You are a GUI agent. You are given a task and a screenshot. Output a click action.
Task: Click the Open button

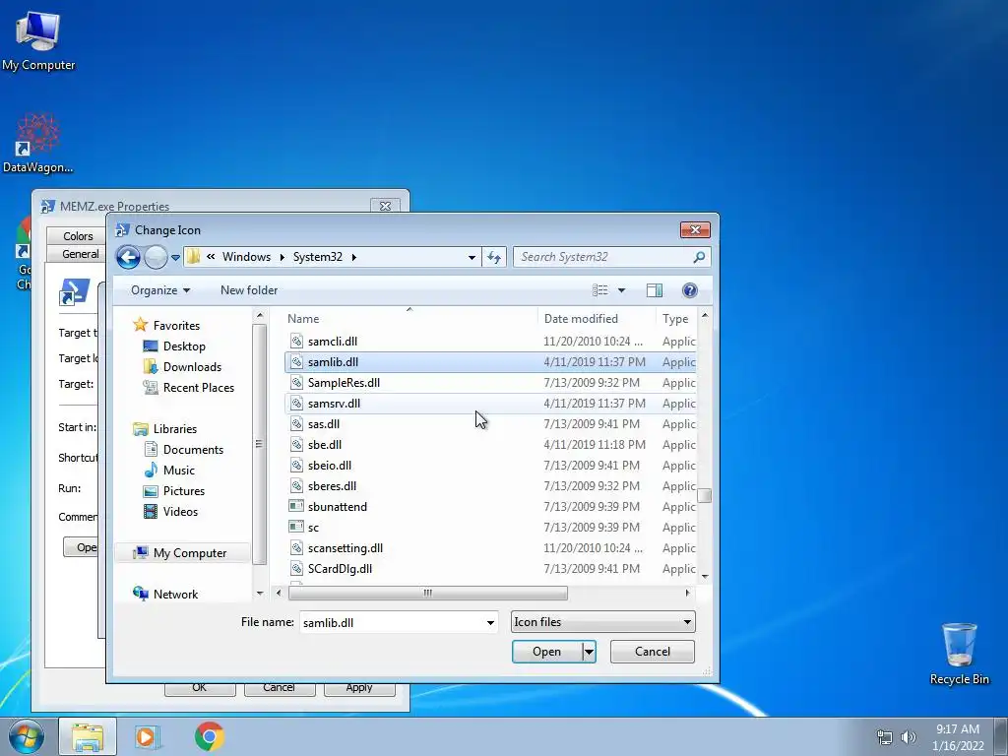click(x=547, y=652)
